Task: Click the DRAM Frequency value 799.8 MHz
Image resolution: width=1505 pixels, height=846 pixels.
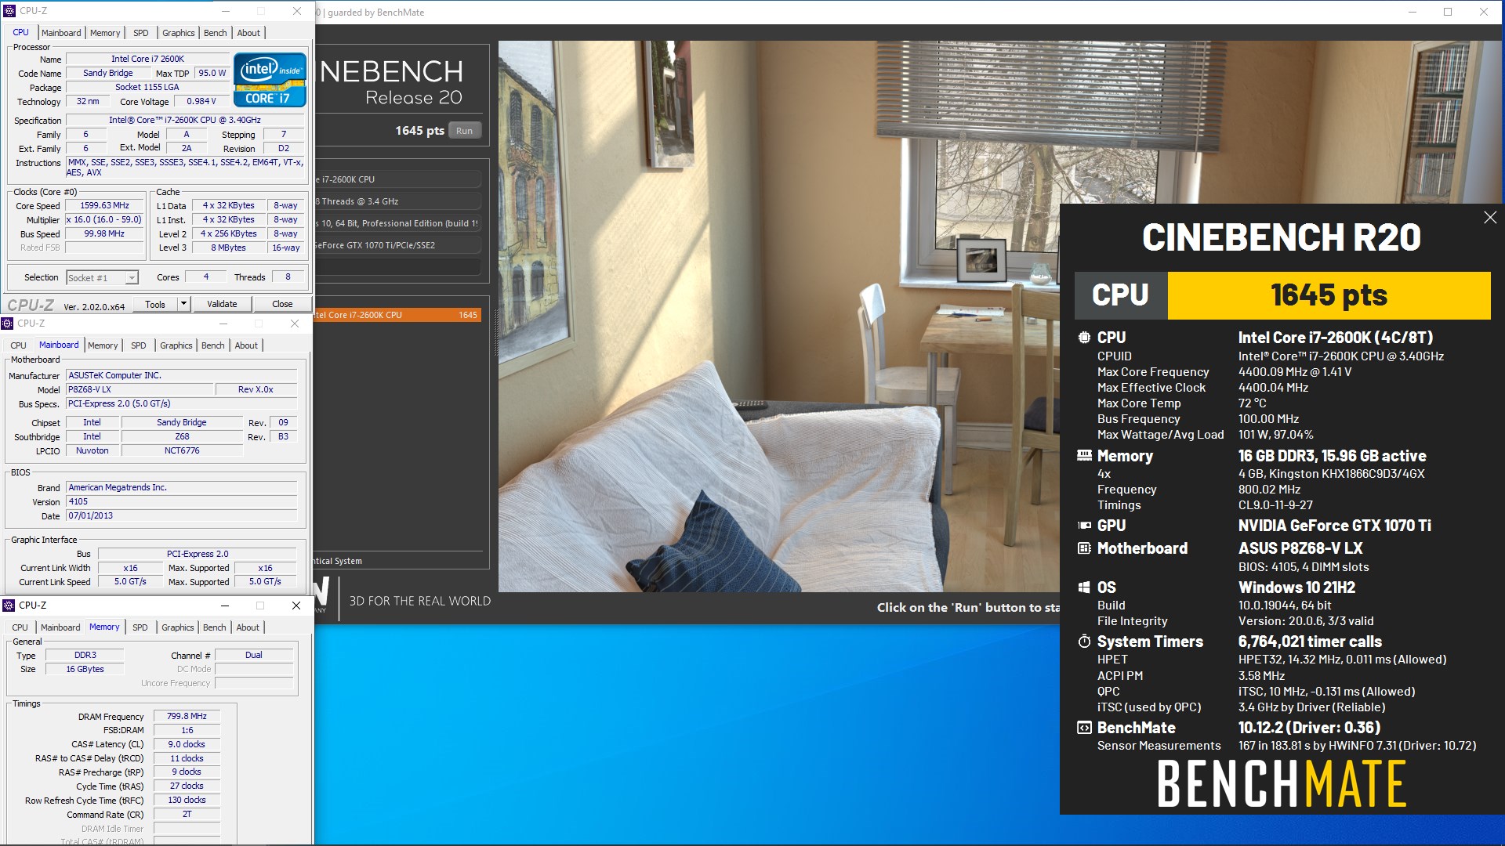Action: [187, 716]
